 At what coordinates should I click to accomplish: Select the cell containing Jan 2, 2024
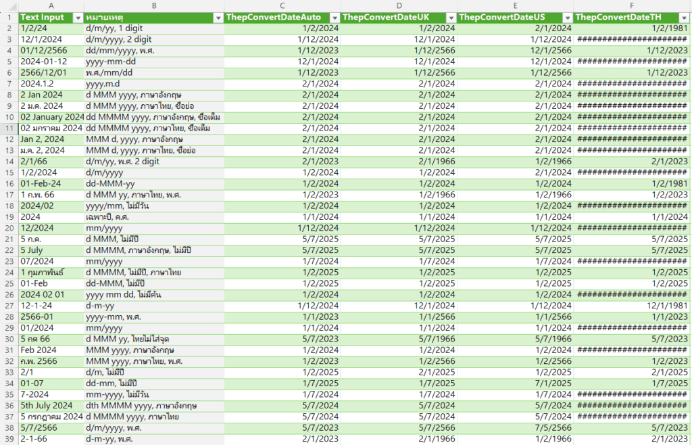click(x=51, y=139)
